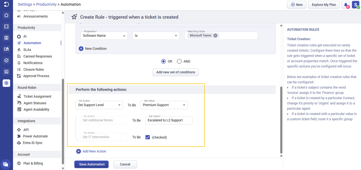
Task: Click the Save Automation button
Action: [x=91, y=164]
